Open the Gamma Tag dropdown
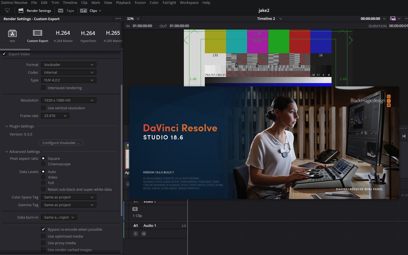 point(69,205)
